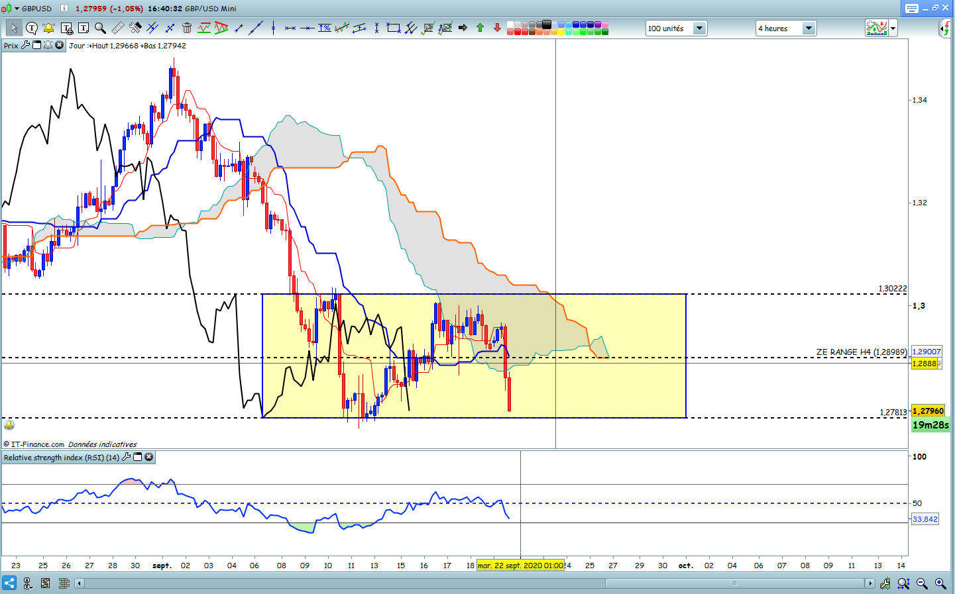
Task: Expand the indicator button dropdown arrow
Action: point(893,28)
